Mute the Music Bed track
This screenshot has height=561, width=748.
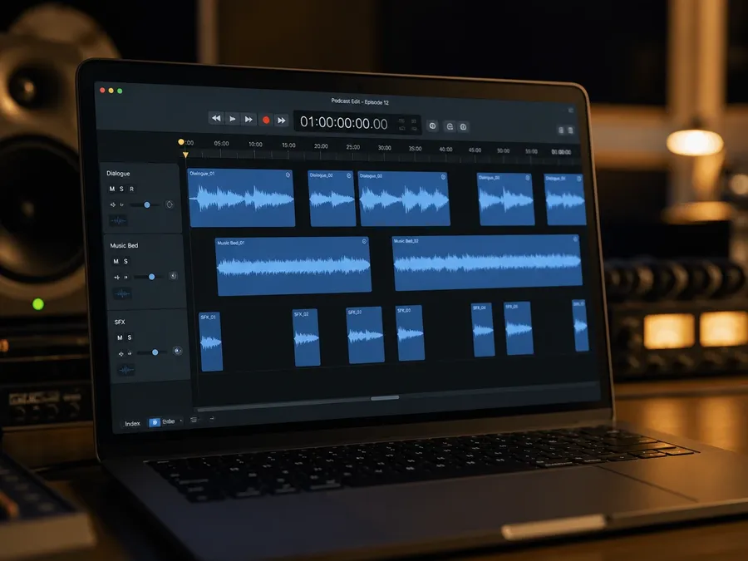(116, 262)
